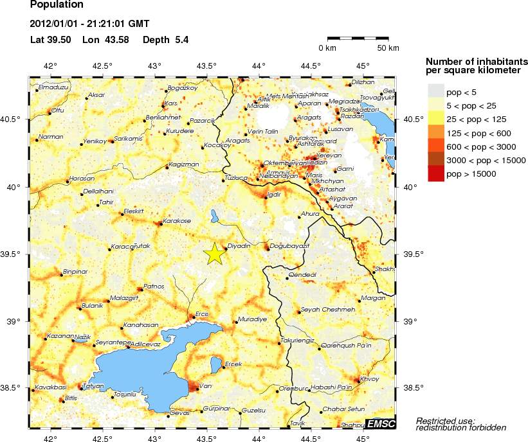528x442 pixels.
Task: Click the 'Horasan' city label
Action: 82,179
